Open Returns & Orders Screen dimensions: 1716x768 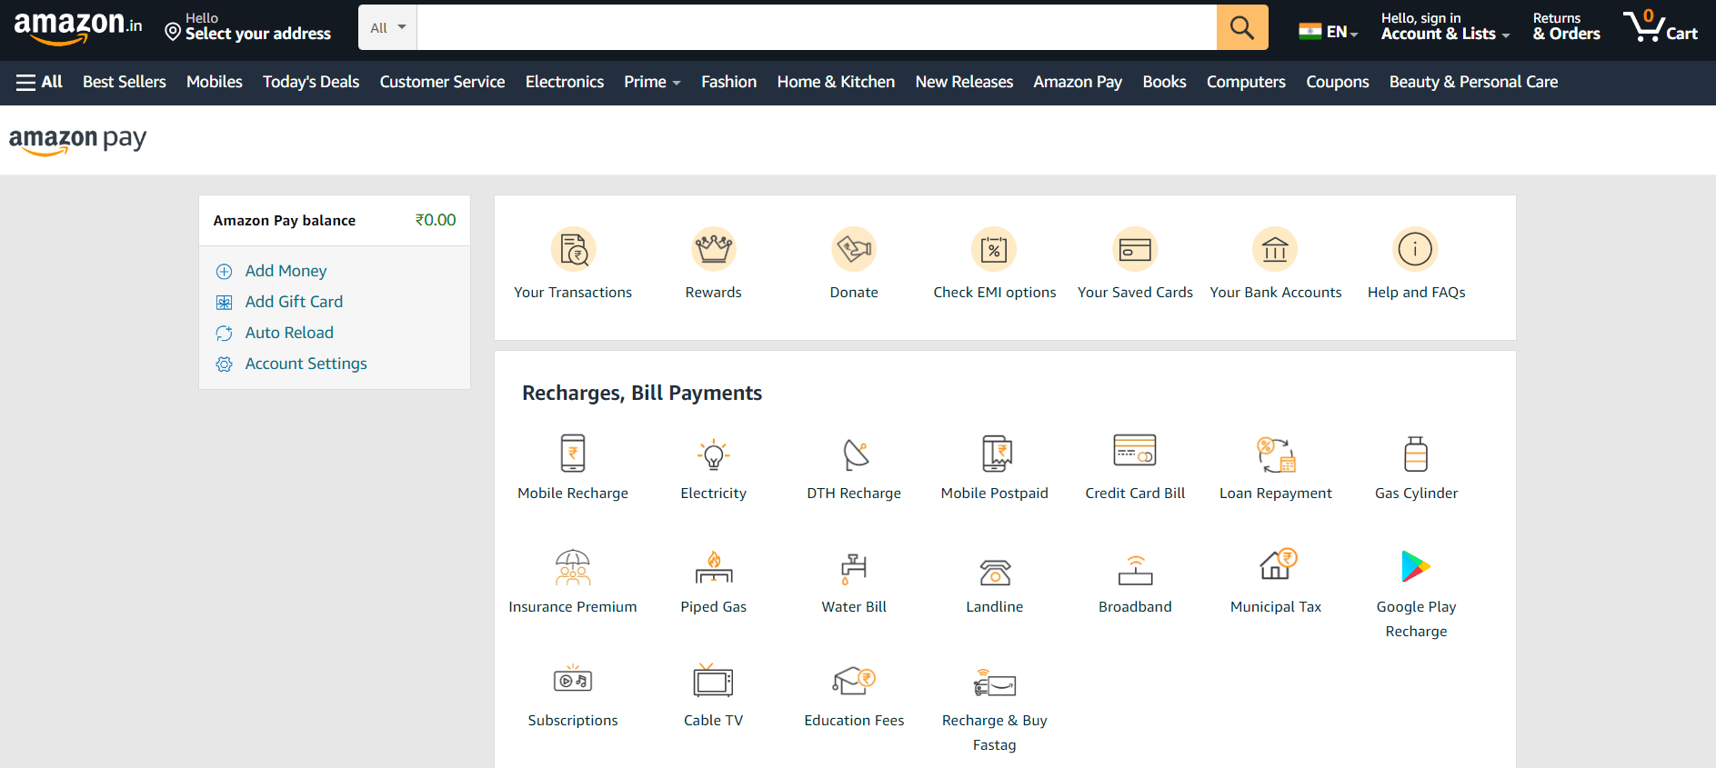1566,26
